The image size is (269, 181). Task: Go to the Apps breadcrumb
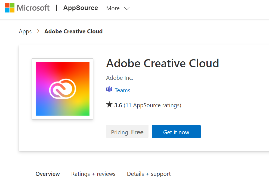pos(25,31)
